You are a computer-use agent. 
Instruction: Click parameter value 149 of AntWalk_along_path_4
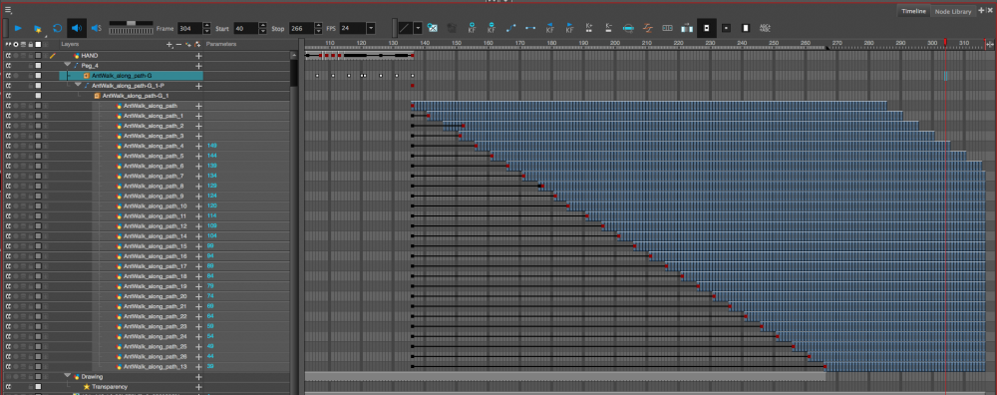211,146
